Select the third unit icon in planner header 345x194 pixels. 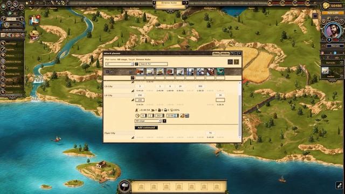(160, 72)
